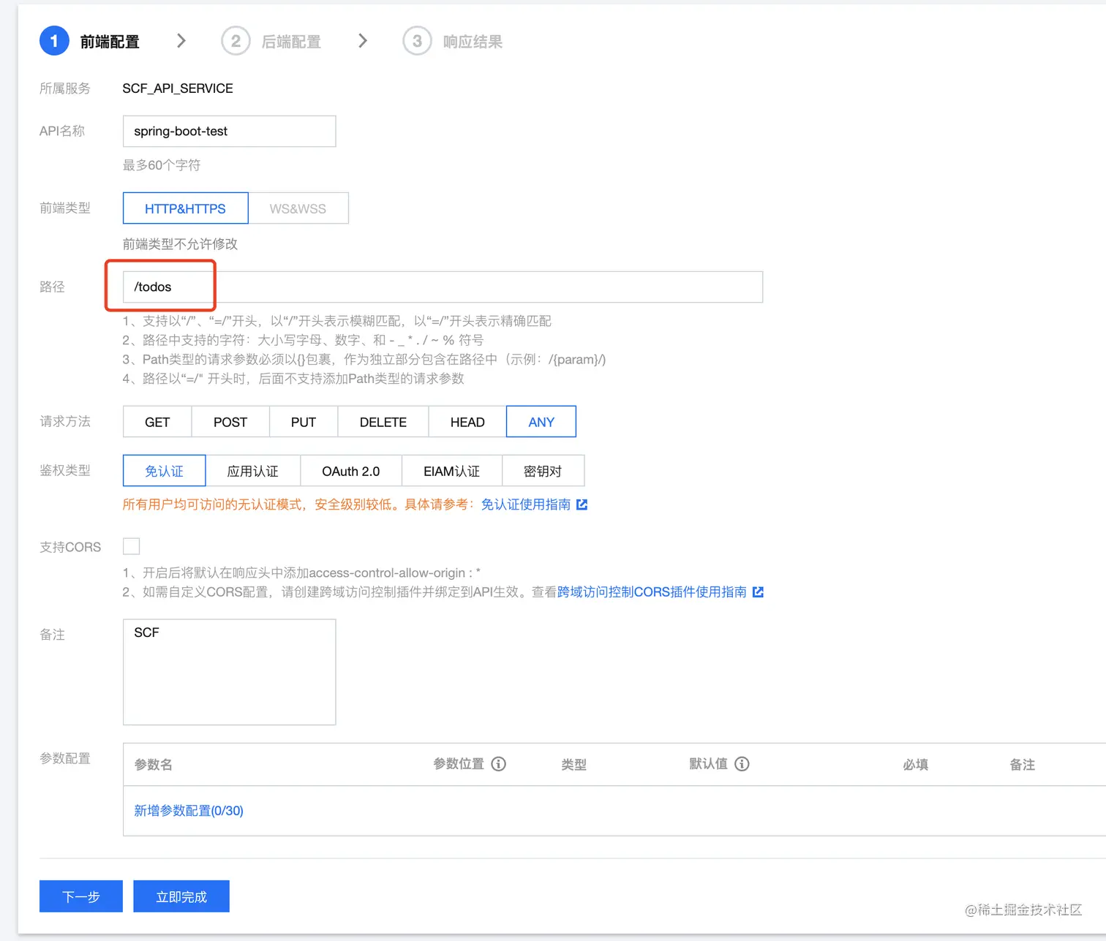Choose PUT request method

click(304, 422)
